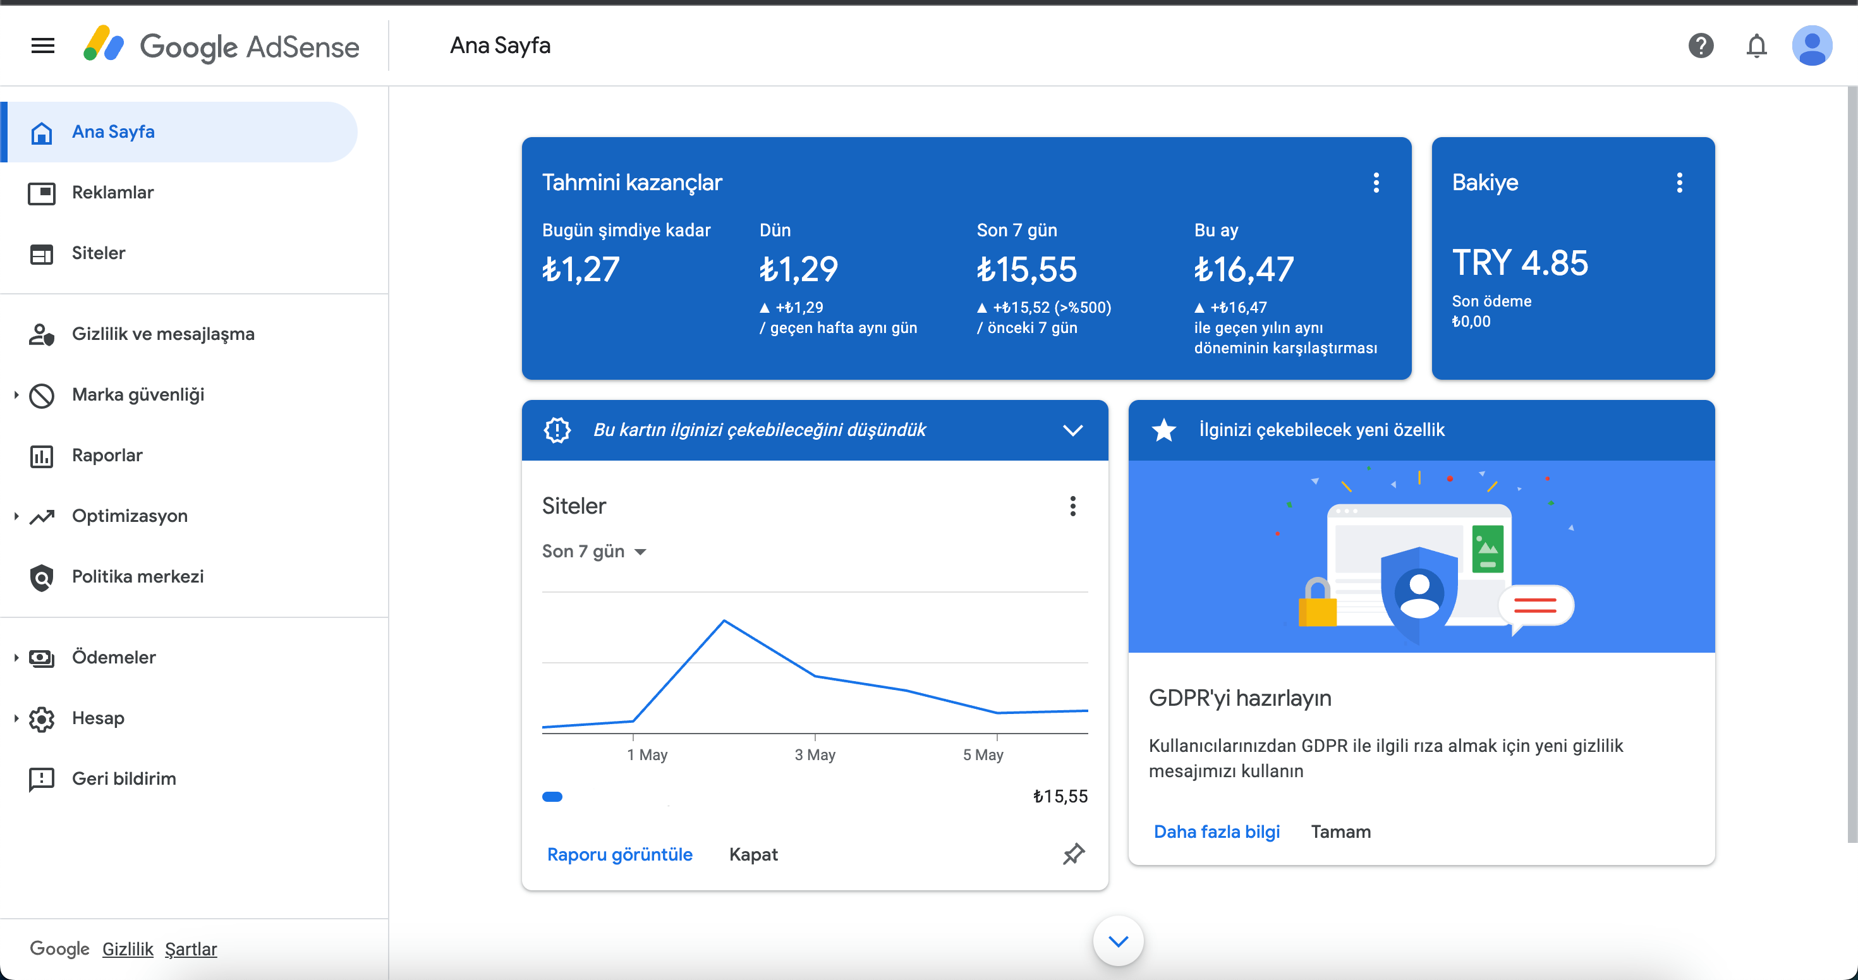Click the Geri bildirim feedback icon
Screen dimensions: 1858x980
[42, 779]
